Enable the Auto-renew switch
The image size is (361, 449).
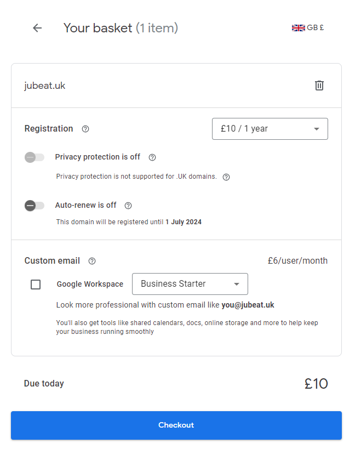tap(35, 206)
